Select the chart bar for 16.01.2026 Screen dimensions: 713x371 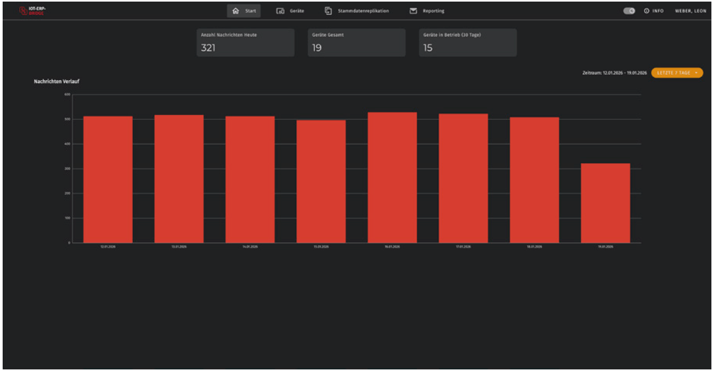click(x=392, y=178)
